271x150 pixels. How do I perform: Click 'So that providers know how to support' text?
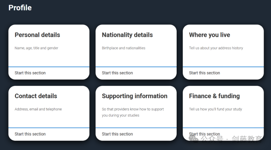click(x=133, y=109)
